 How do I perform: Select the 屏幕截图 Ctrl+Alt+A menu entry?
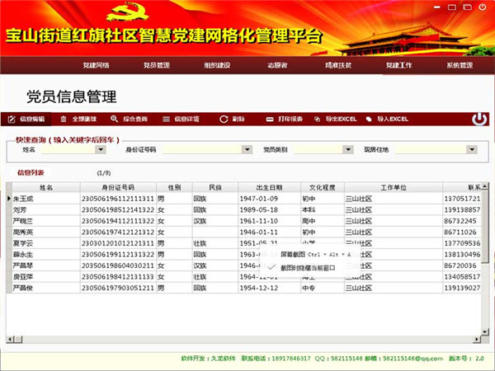[x=316, y=254]
